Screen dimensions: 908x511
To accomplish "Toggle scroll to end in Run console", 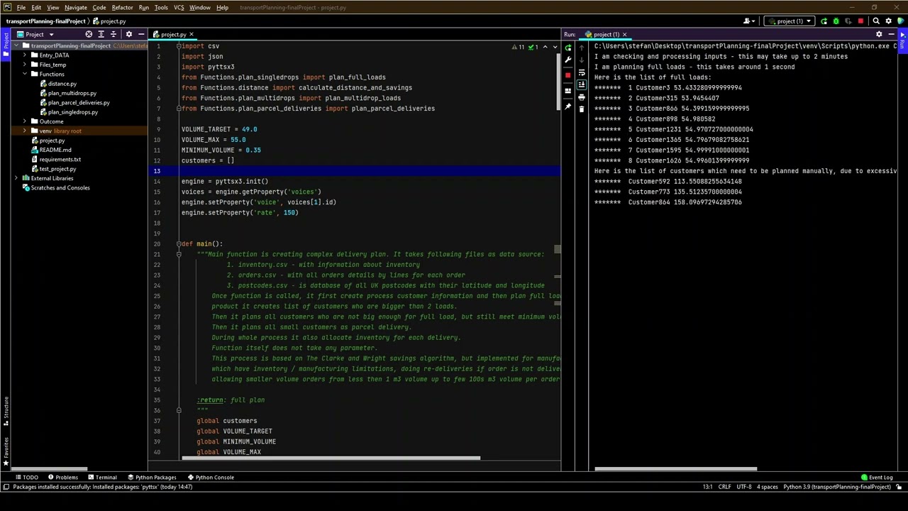I will click(582, 84).
